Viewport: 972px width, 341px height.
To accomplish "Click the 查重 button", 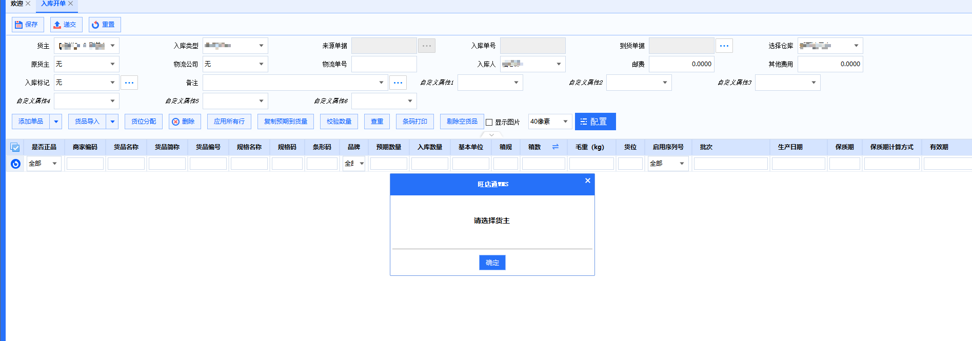I will pyautogui.click(x=377, y=122).
